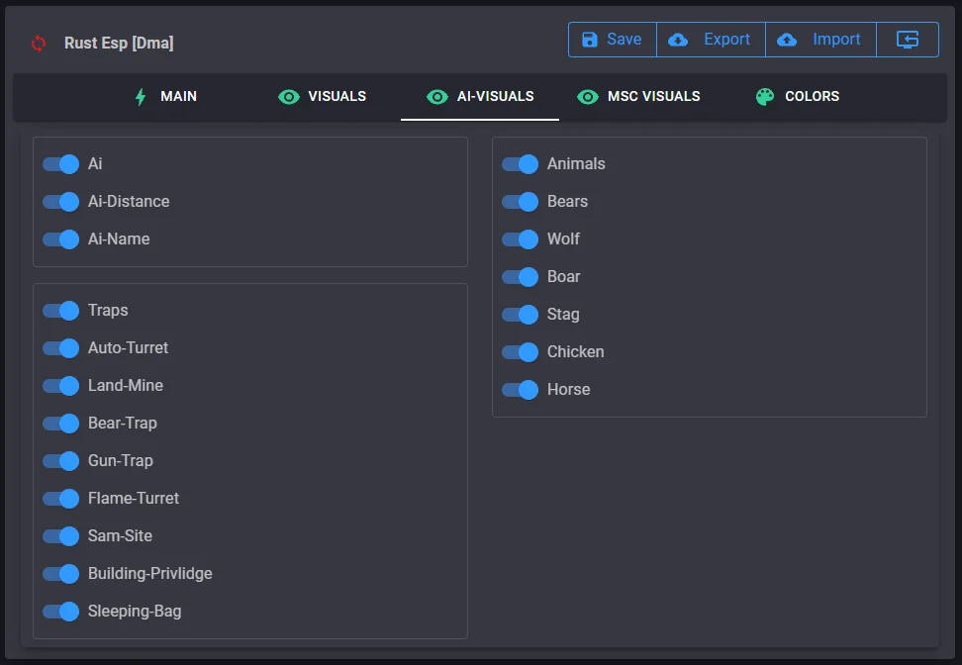Click the cloud download Export icon
This screenshot has width=962, height=665.
[x=678, y=40]
